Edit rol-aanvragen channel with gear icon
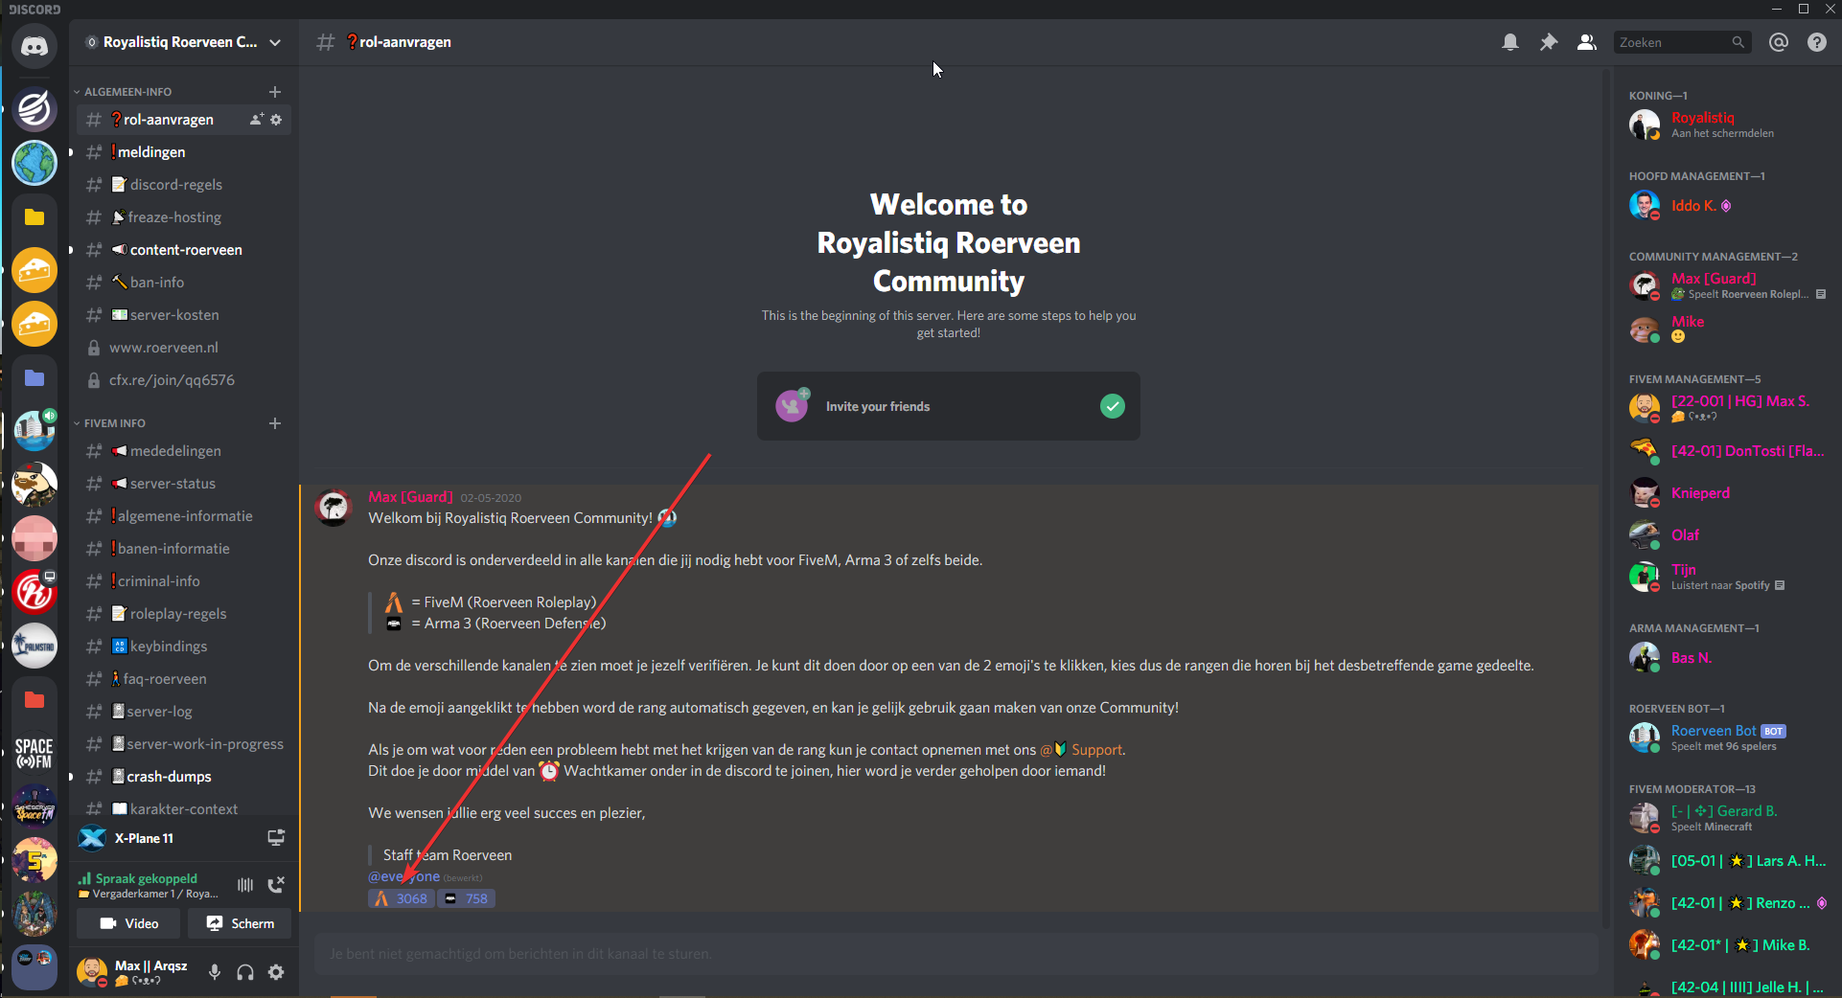The image size is (1842, 998). click(x=276, y=120)
